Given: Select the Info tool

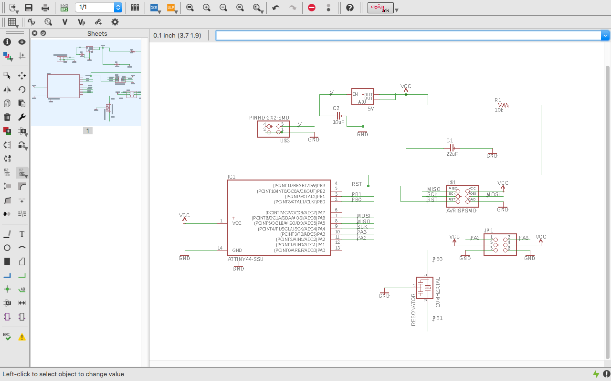Looking at the screenshot, I should click(x=7, y=42).
